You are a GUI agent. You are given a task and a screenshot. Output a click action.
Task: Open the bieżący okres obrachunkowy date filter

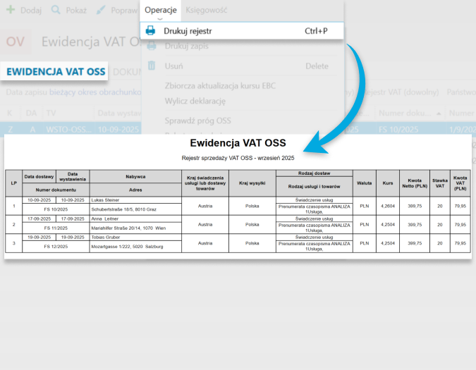point(99,92)
